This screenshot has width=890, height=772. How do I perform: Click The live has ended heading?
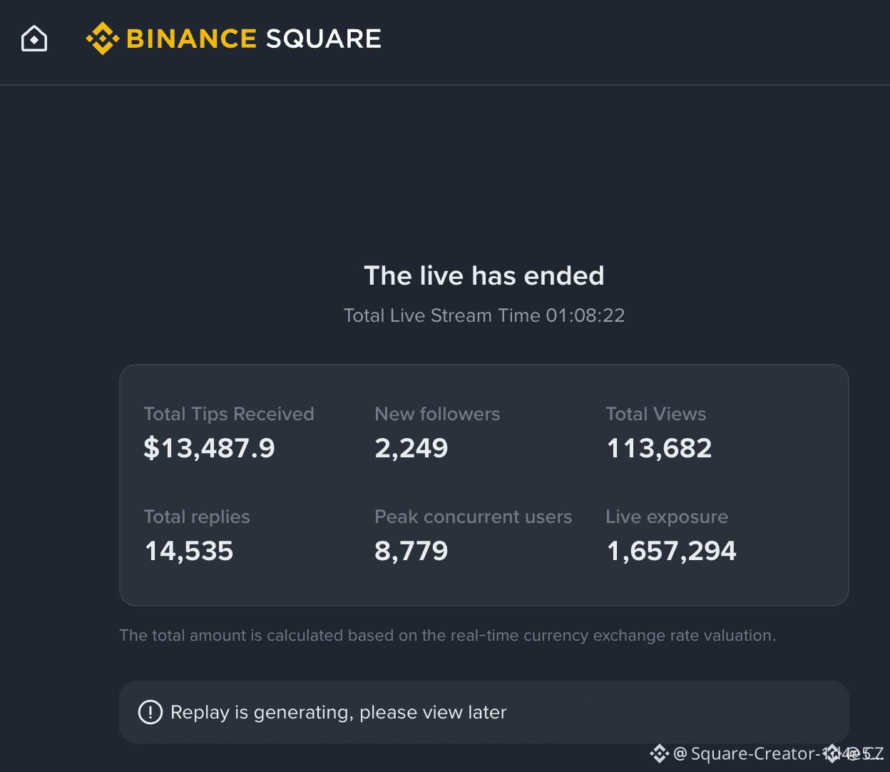(x=484, y=275)
